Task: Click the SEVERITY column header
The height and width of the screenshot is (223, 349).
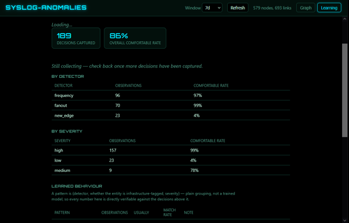Action: 63,141
